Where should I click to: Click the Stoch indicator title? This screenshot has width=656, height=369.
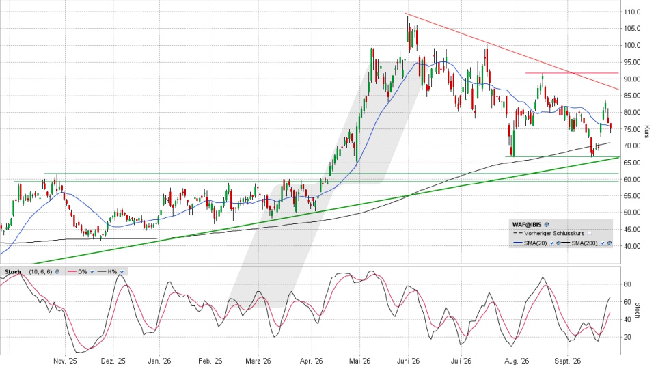tap(13, 272)
